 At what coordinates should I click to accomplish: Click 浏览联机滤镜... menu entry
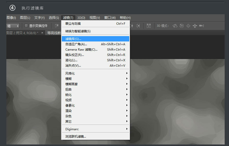tap(95, 137)
